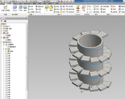Switch to the 快速入门 ribbon tab
Image resolution: width=125 pixels, height=99 pixels.
[50, 3]
